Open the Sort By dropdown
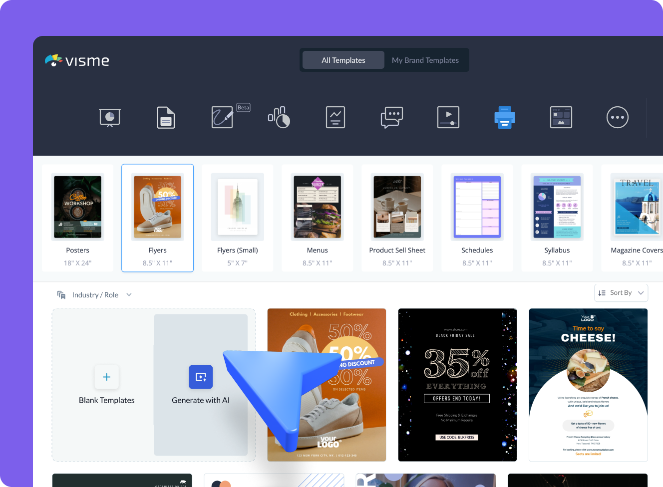This screenshot has width=663, height=487. 621,293
